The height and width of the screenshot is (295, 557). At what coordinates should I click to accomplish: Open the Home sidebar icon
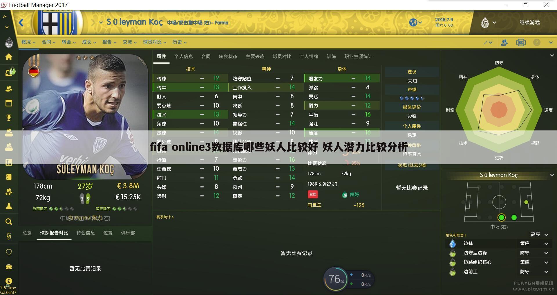(x=9, y=57)
